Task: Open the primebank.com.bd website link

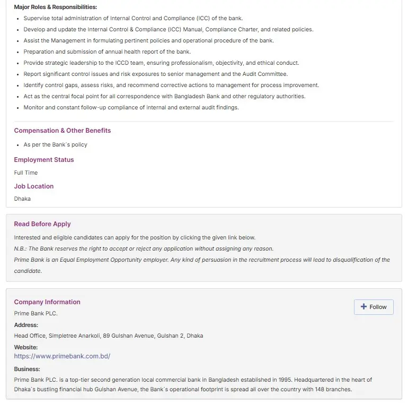Action: tap(62, 356)
